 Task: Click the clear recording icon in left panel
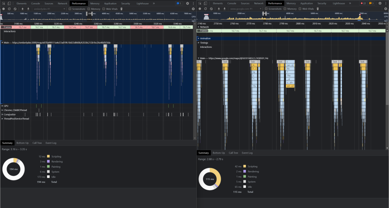pos(15,9)
